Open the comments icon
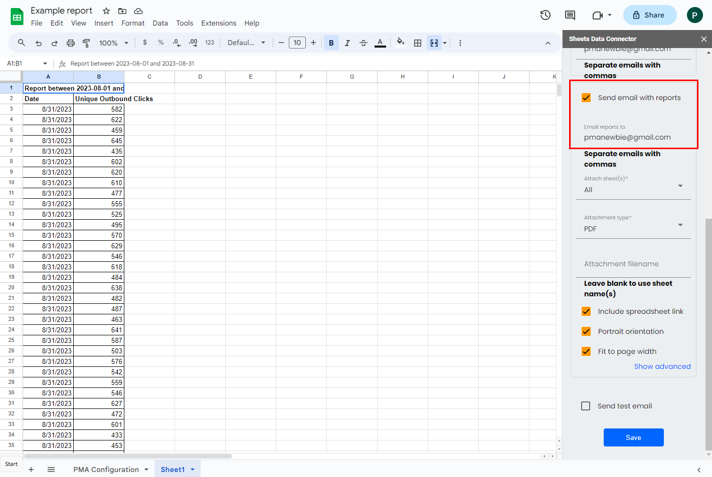 (570, 15)
